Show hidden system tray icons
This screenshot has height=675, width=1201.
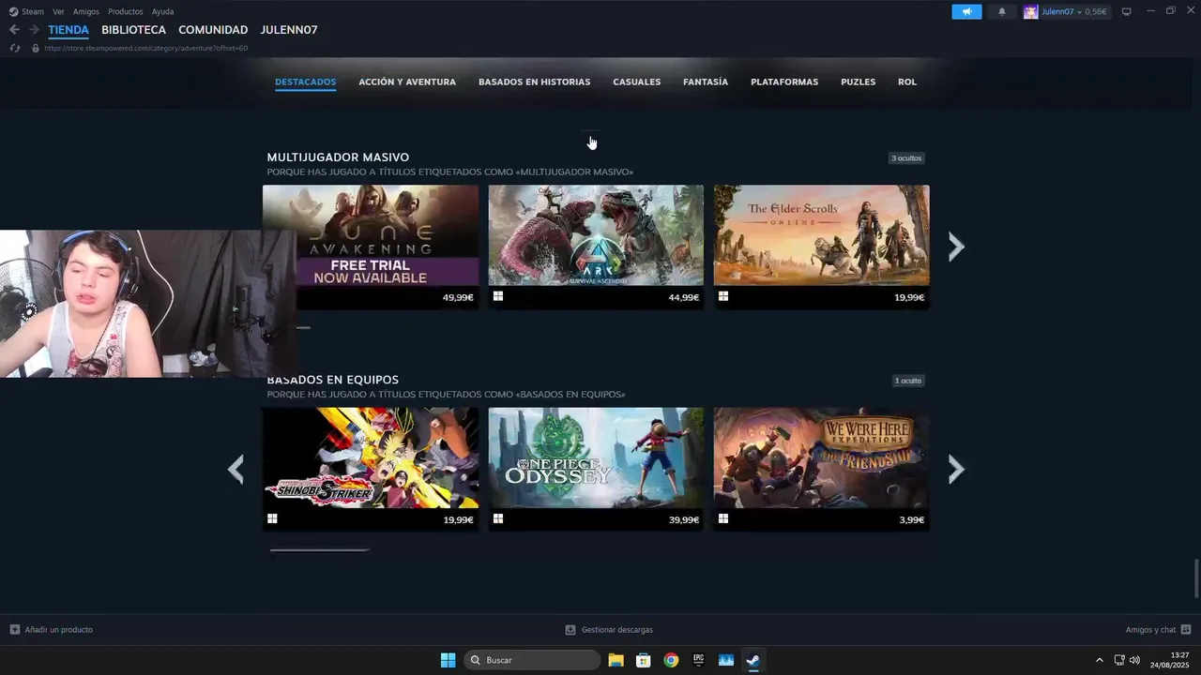pyautogui.click(x=1100, y=660)
